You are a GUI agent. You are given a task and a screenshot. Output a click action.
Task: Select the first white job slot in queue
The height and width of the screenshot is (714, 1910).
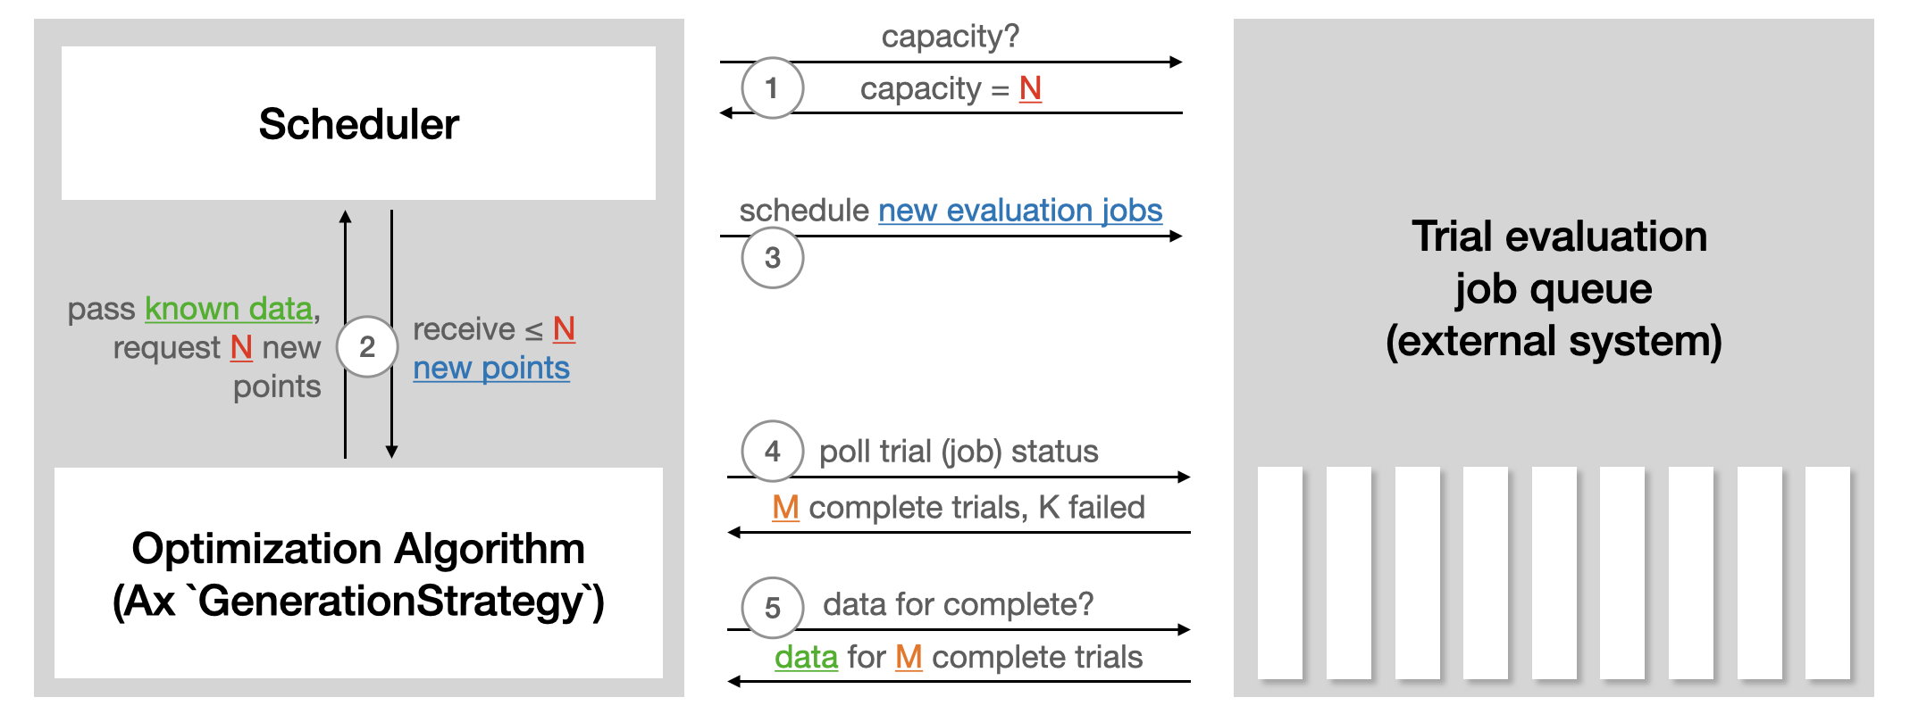[1280, 572]
